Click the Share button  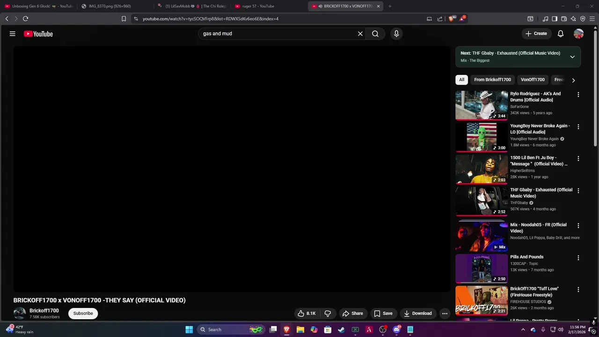[x=352, y=313]
